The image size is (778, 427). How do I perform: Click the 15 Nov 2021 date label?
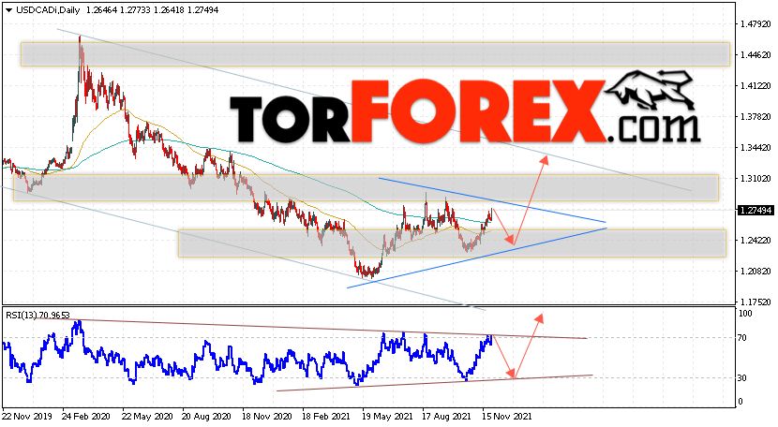[506, 417]
